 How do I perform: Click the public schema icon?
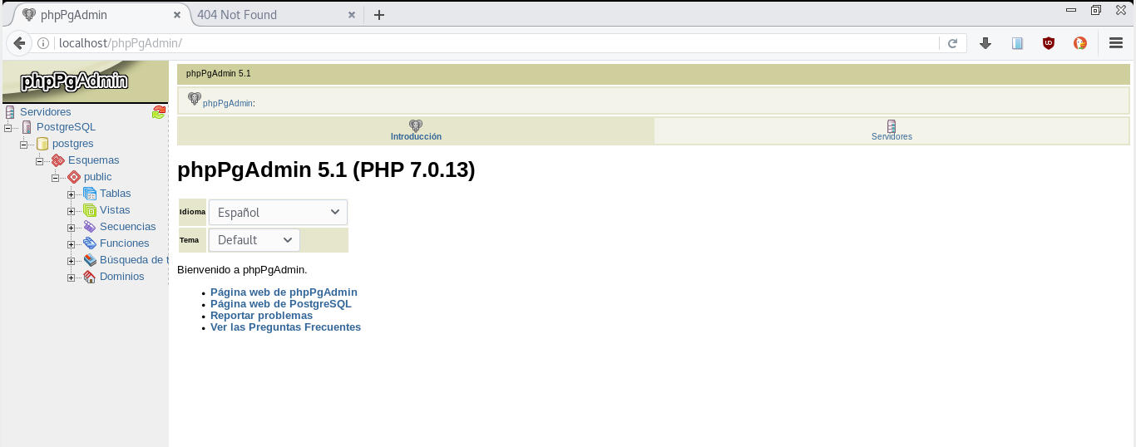click(74, 177)
